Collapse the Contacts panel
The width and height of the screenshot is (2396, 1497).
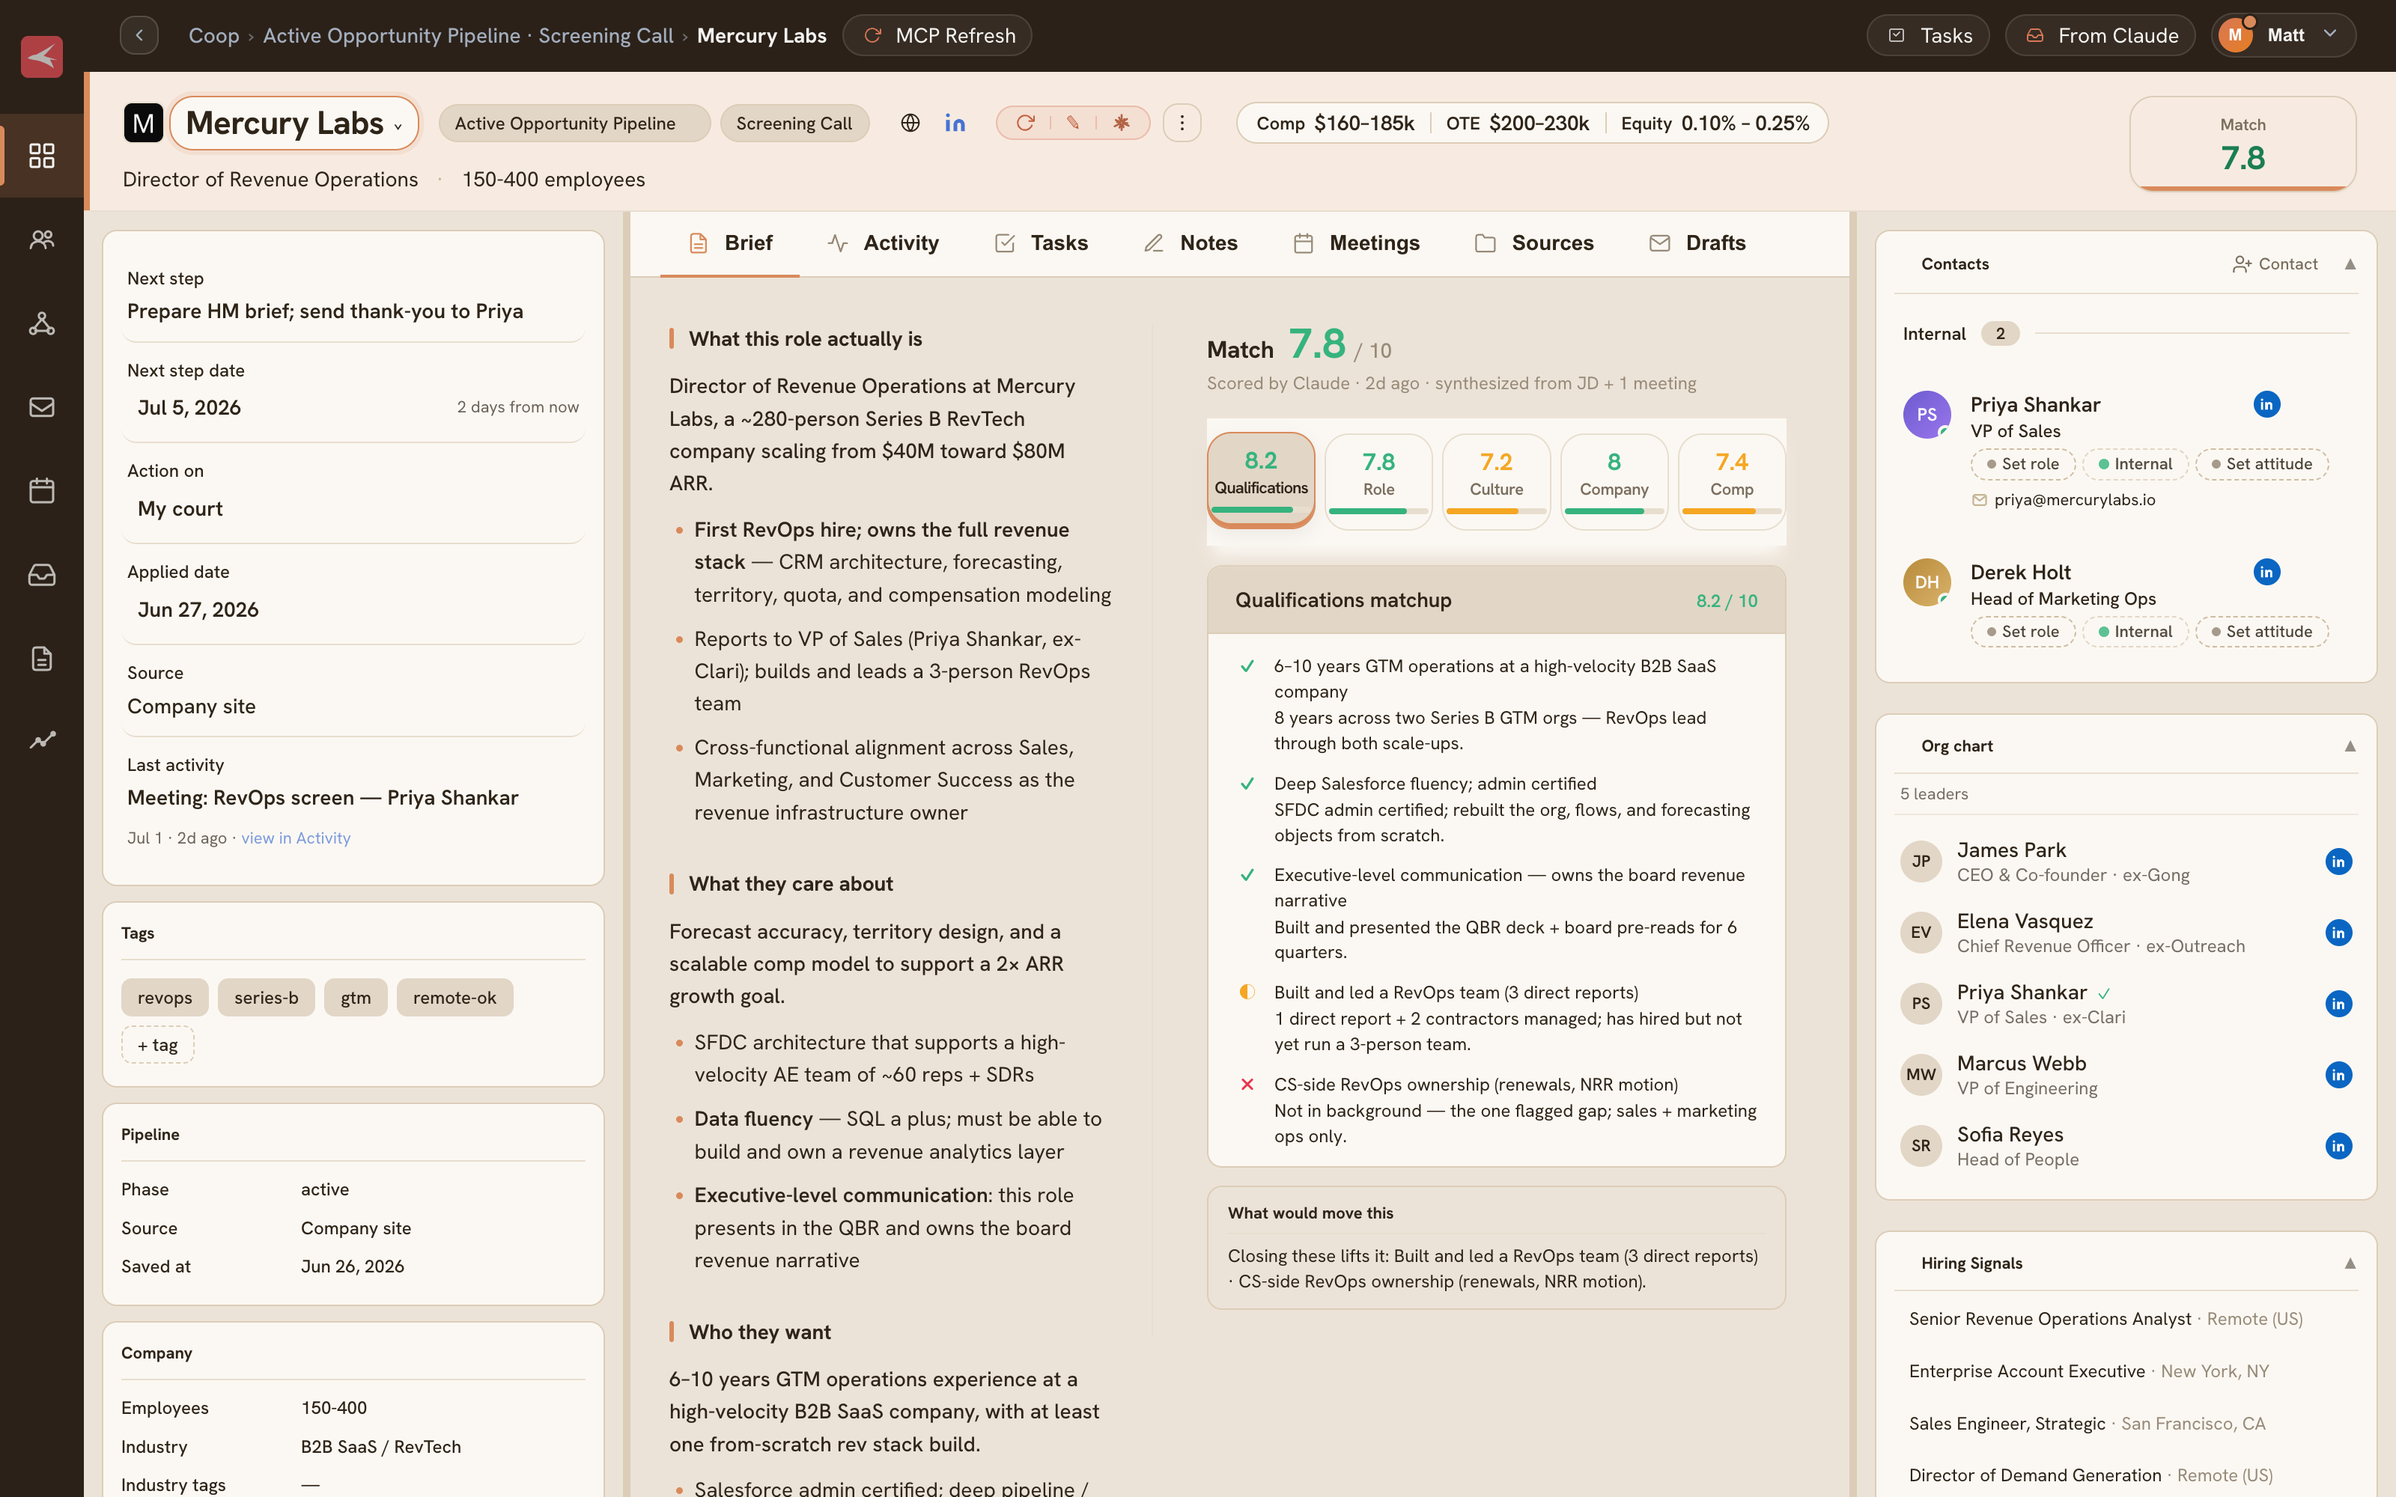tap(2350, 264)
